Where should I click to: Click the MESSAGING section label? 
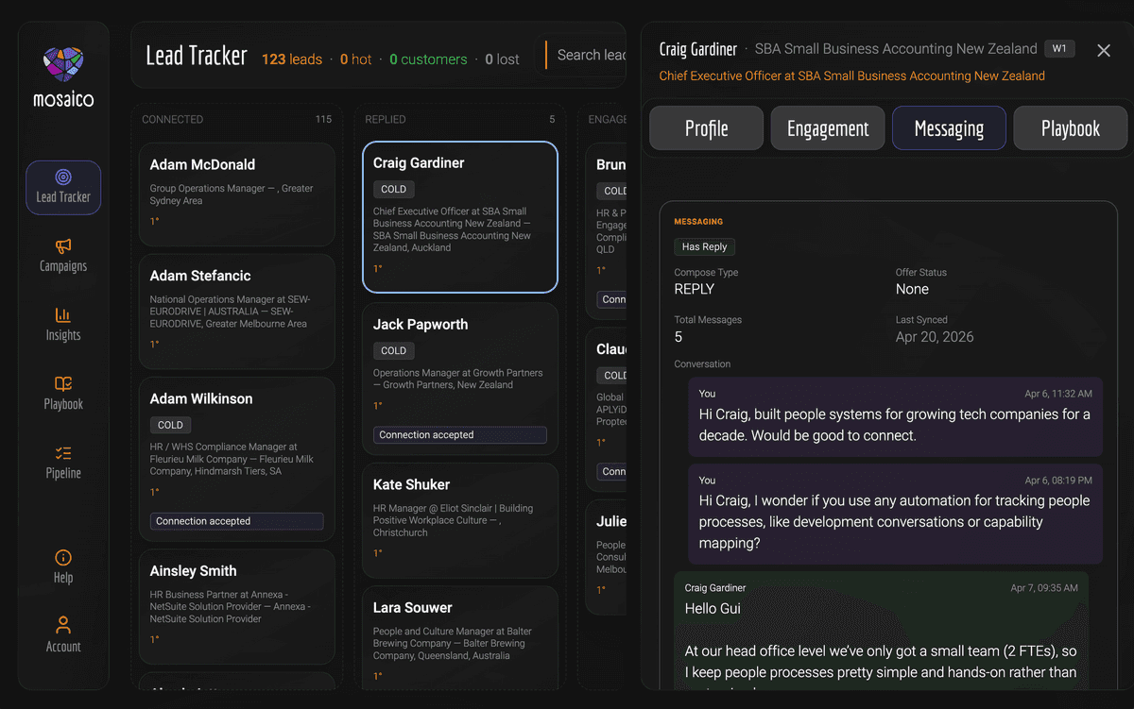coord(698,222)
